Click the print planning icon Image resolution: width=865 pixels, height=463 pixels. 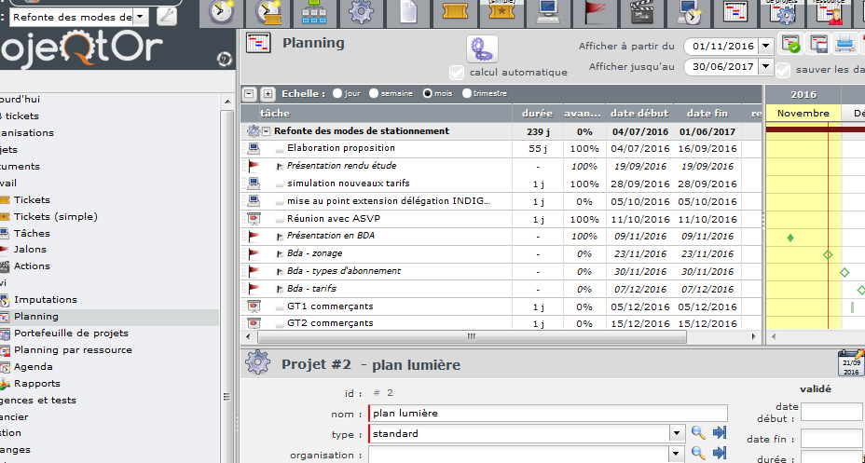tap(844, 44)
